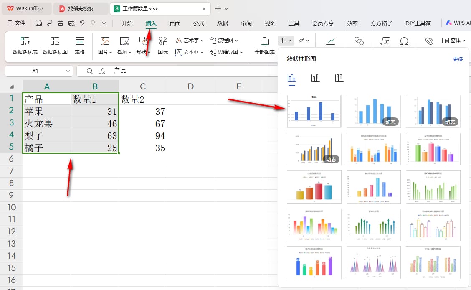Open the A1 name box dropdown
The width and height of the screenshot is (471, 290).
(x=68, y=71)
